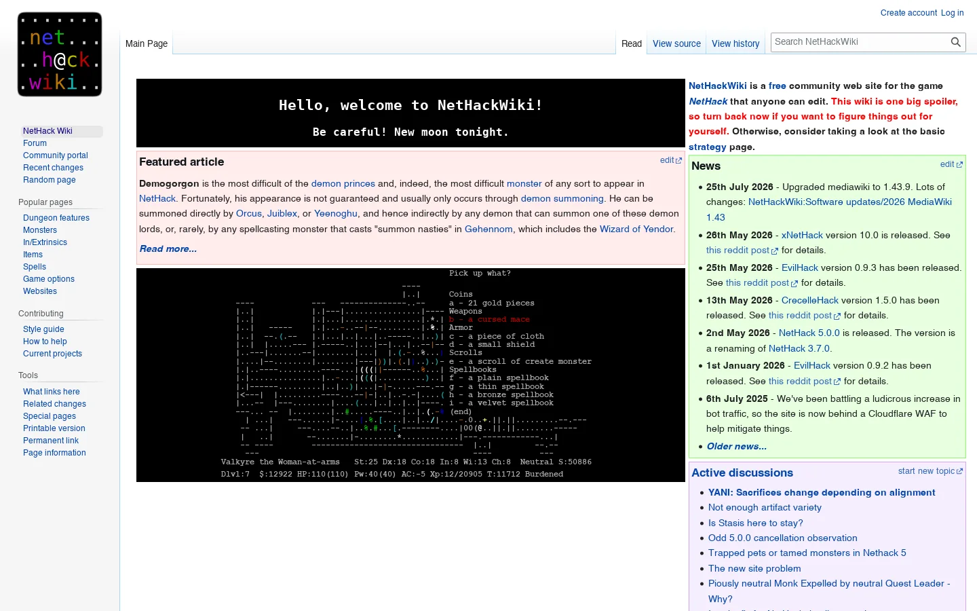Viewport: 977px width, 611px height.
Task: Open reddit post link for xNetHack news
Action: (742, 250)
